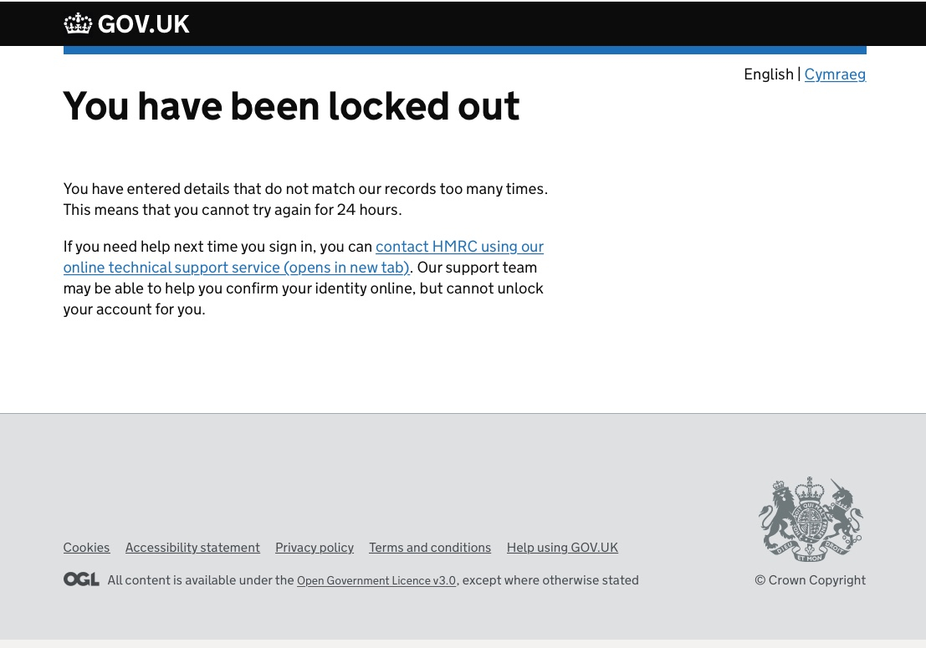Click the paragraph about 24 hours lockout

pyautogui.click(x=305, y=199)
